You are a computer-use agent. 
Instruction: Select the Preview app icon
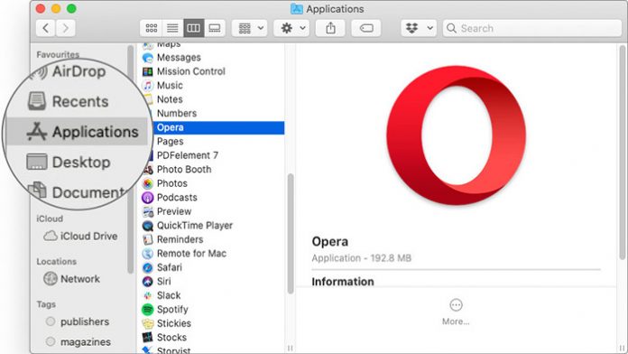point(148,211)
